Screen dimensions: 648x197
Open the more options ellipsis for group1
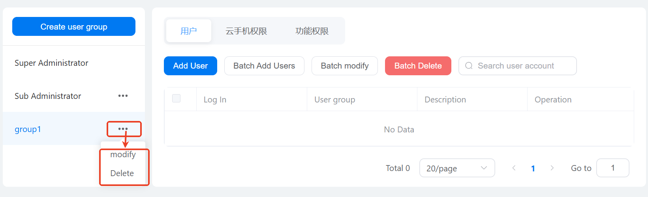coord(123,129)
